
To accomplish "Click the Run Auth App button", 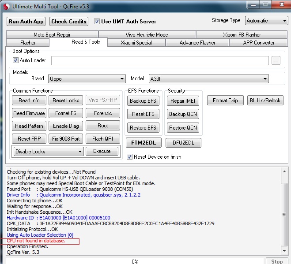I will pos(26,22).
